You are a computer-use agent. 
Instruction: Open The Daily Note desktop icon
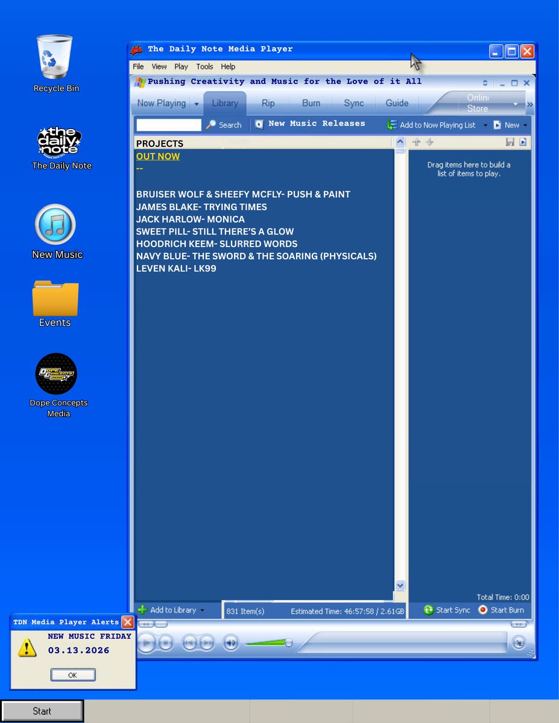pos(60,141)
